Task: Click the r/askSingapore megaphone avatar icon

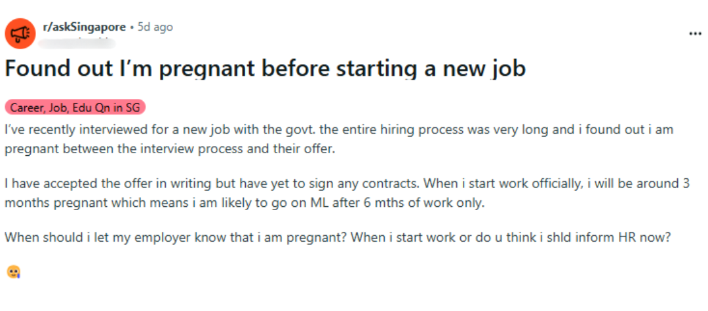Action: pyautogui.click(x=21, y=33)
